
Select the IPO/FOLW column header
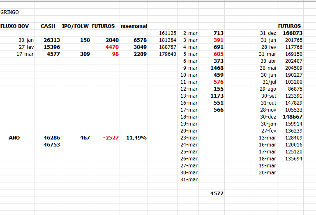(75, 26)
